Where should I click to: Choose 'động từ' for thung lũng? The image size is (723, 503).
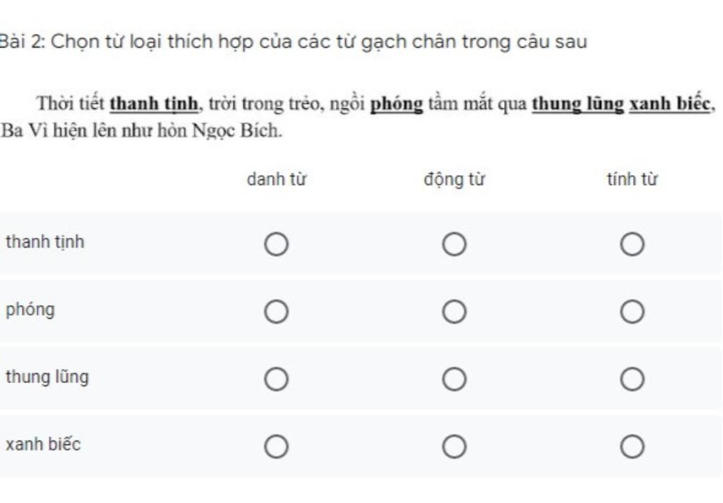tap(454, 379)
